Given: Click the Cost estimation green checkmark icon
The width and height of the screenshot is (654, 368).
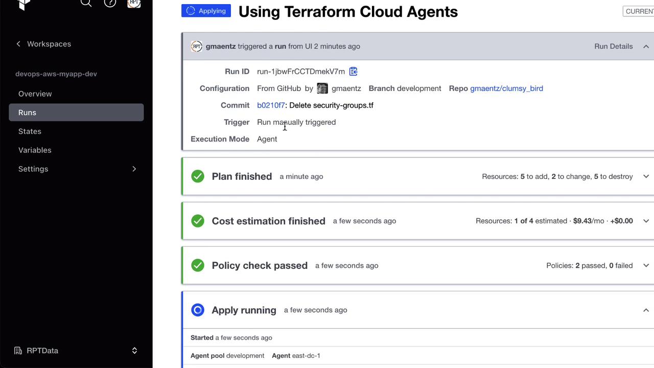Looking at the screenshot, I should (x=198, y=221).
